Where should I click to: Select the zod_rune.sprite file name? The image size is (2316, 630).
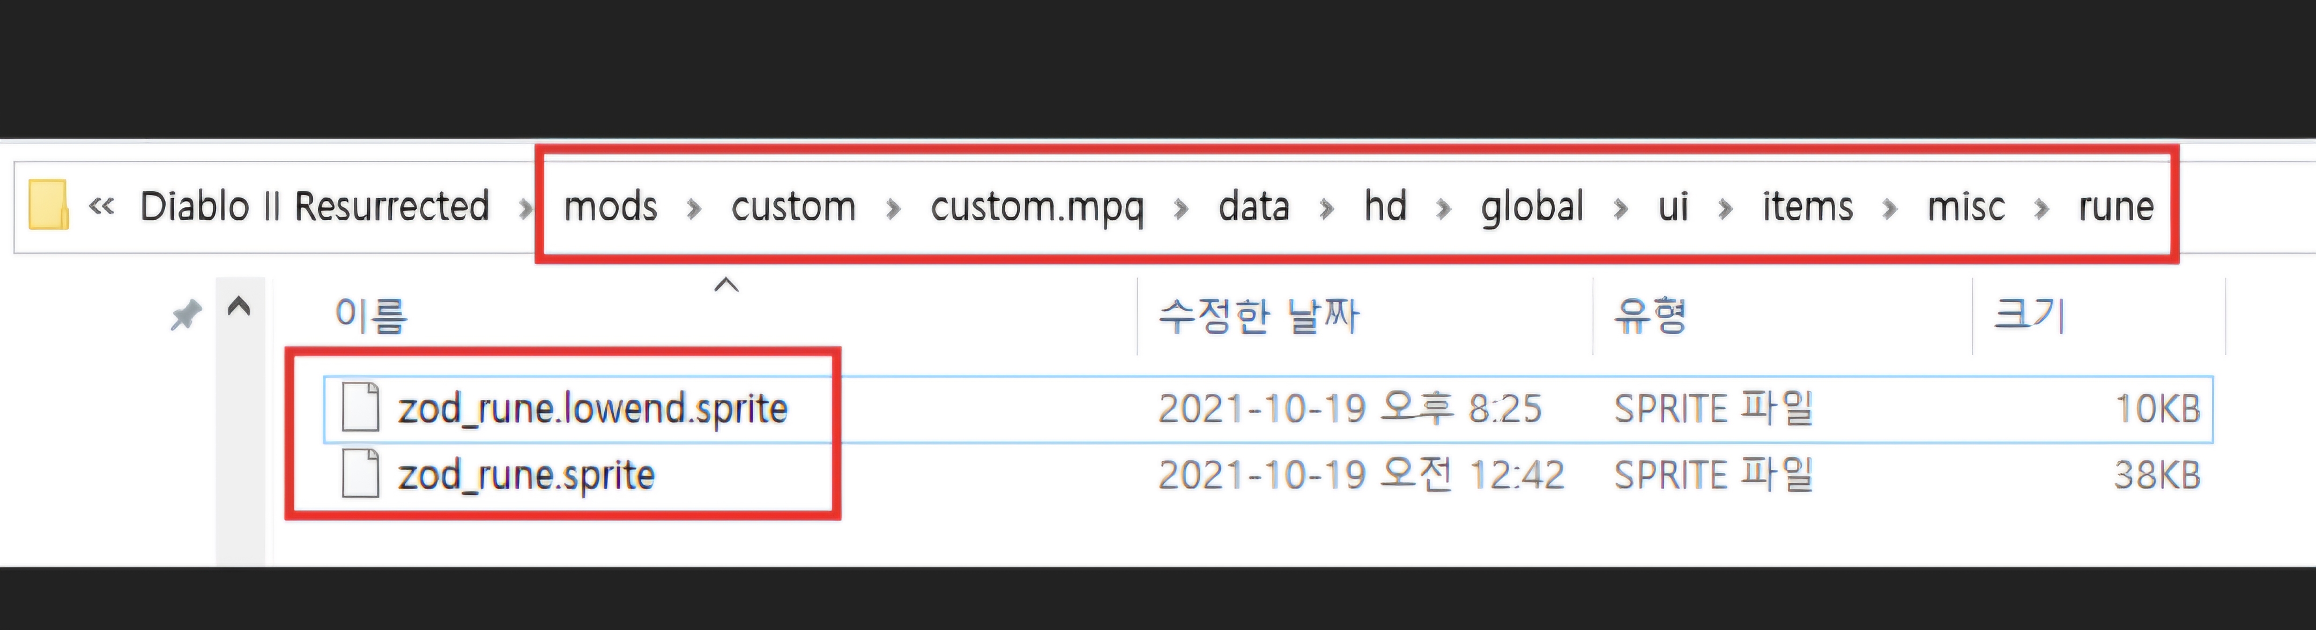pos(526,475)
